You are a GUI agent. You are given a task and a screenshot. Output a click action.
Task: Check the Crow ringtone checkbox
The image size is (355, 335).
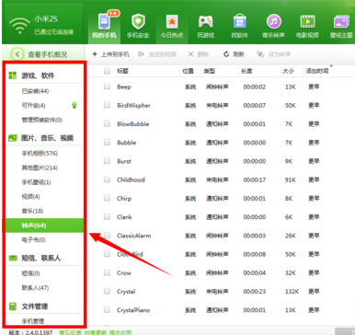[107, 272]
